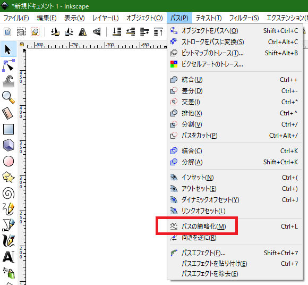Open the ファイル(F) menu

(x=16, y=18)
